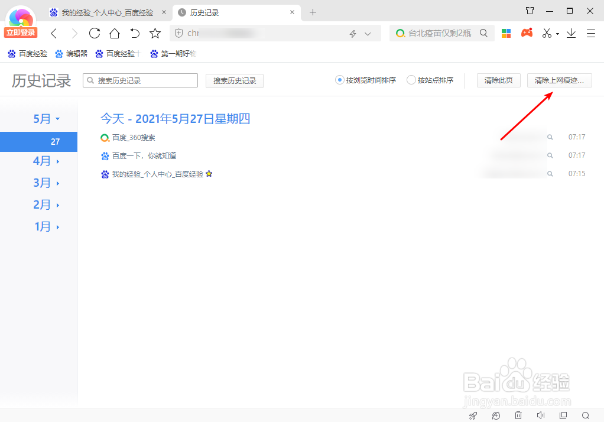Launch the browser speed-boost rocket tool
Viewport: 604px width, 422px height.
[x=473, y=415]
